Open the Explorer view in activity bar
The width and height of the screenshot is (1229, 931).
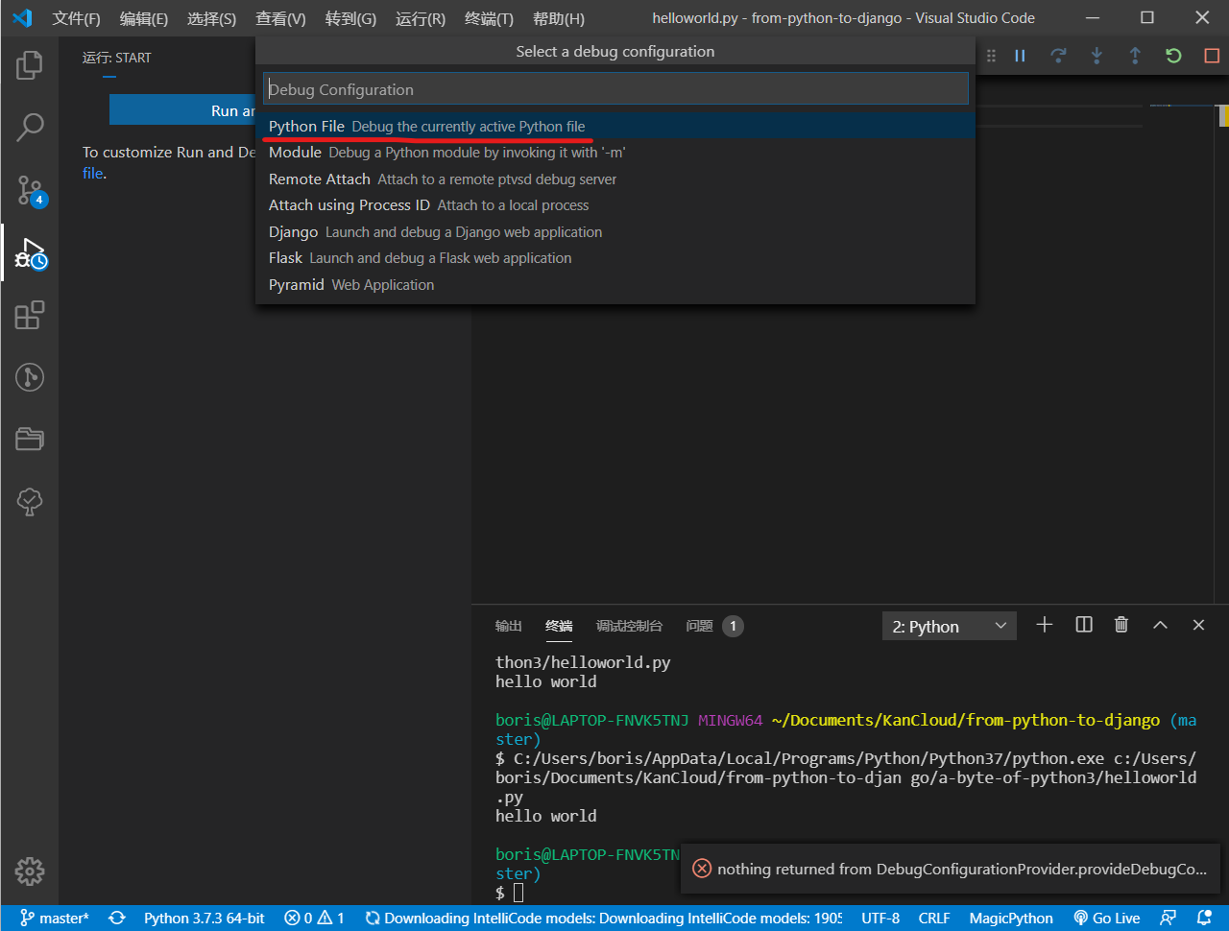tap(30, 65)
